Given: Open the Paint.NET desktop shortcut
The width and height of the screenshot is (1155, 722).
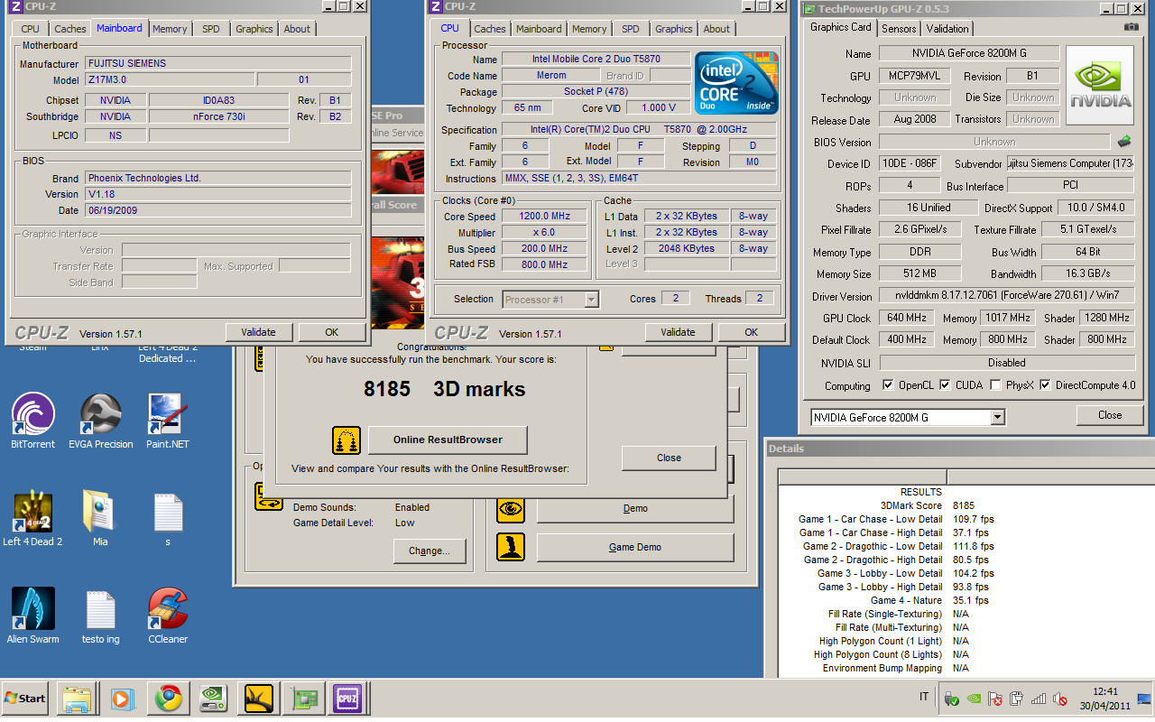Looking at the screenshot, I should tap(168, 421).
